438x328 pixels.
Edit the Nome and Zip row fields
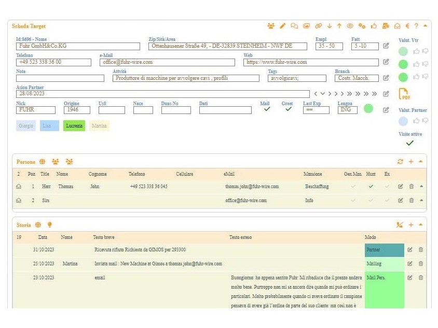(386, 46)
